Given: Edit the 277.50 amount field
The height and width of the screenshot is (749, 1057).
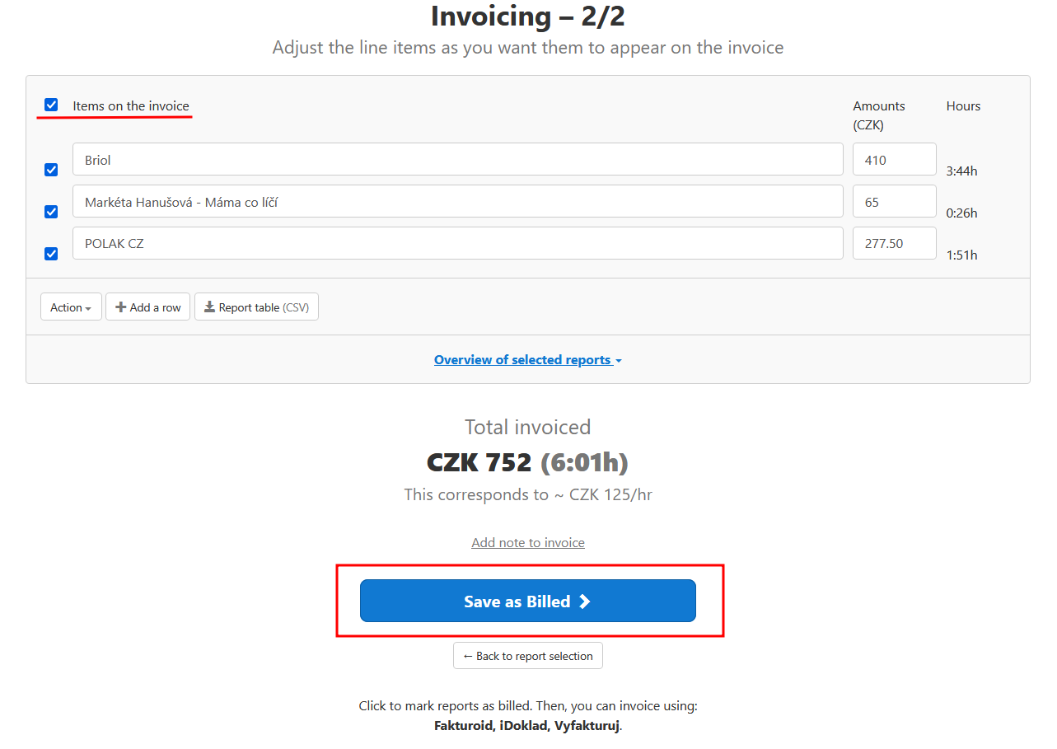Looking at the screenshot, I should pyautogui.click(x=894, y=243).
